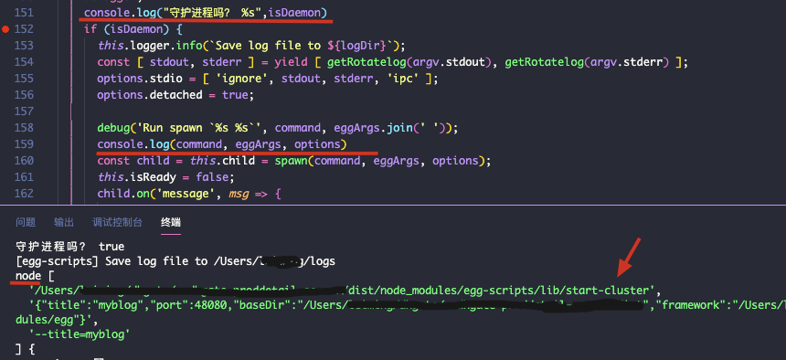Screen dimensions: 786x360
Task: Click 'this.isReady = false;' line
Action: pyautogui.click(x=166, y=177)
